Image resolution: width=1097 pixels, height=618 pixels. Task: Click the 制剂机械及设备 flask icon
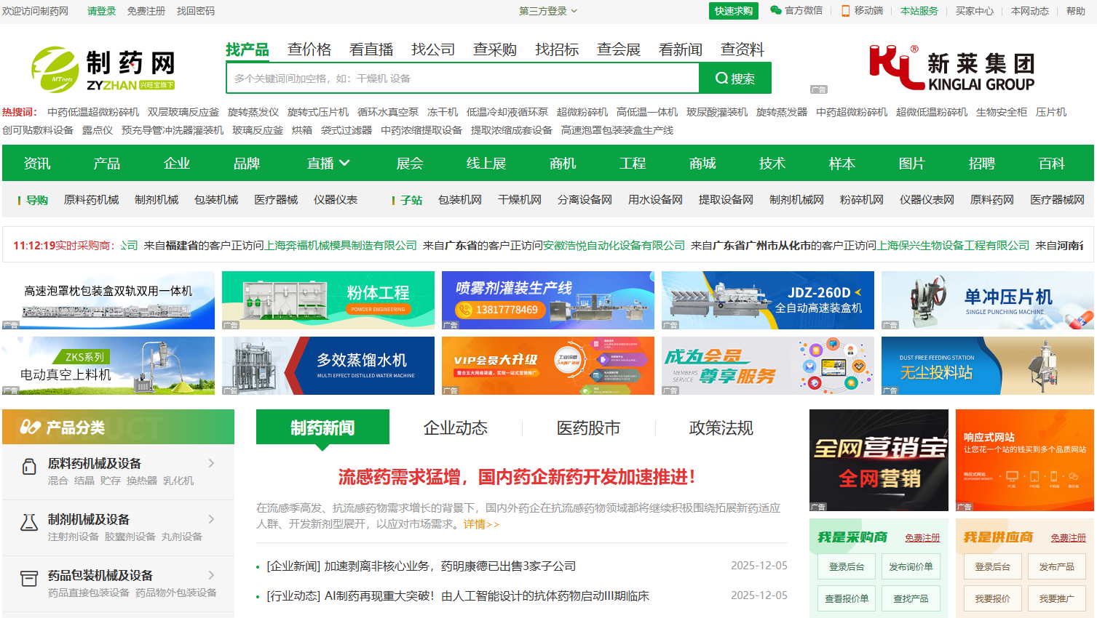pos(29,522)
